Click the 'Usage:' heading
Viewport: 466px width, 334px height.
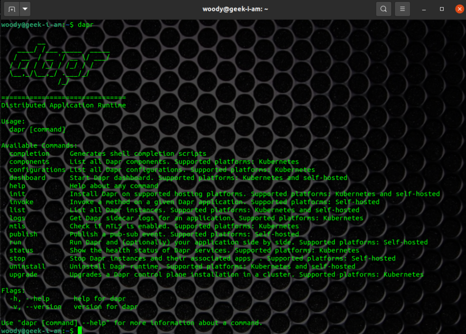pyautogui.click(x=13, y=122)
